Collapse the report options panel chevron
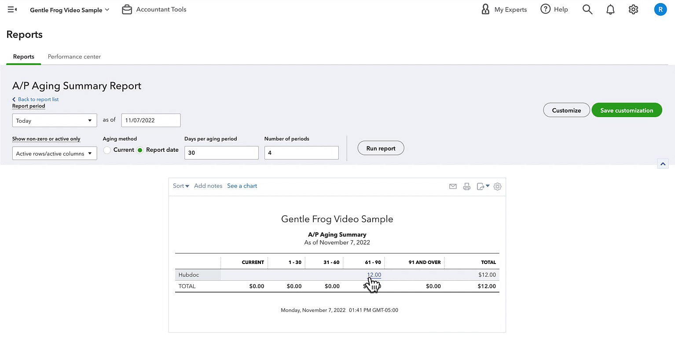The height and width of the screenshot is (337, 675). point(663,164)
